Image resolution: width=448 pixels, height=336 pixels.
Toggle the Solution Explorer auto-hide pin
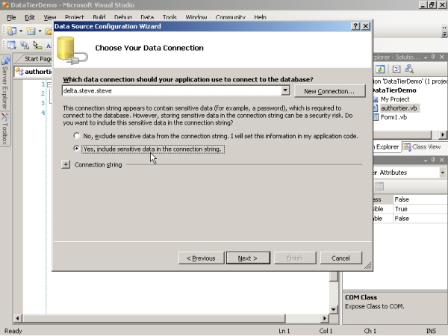pos(433,57)
